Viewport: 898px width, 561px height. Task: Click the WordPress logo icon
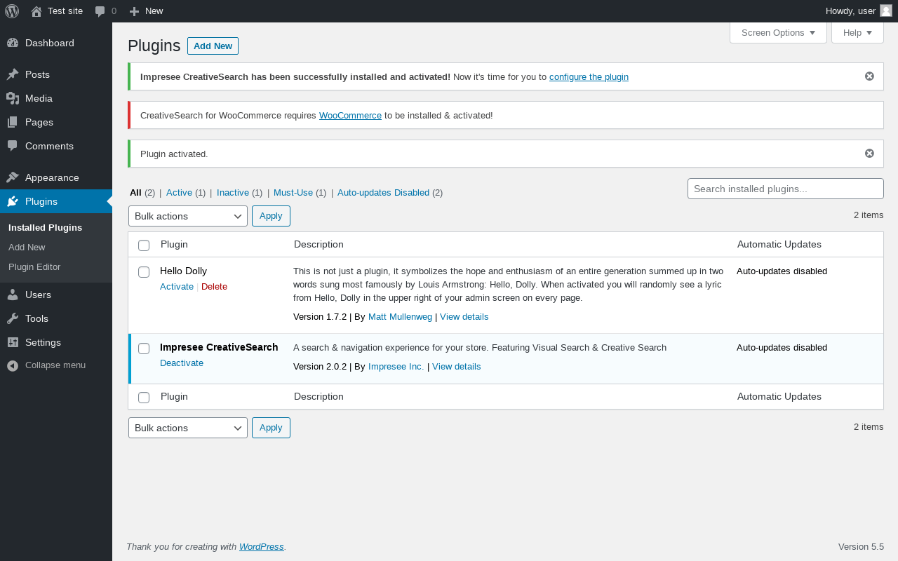coord(12,11)
